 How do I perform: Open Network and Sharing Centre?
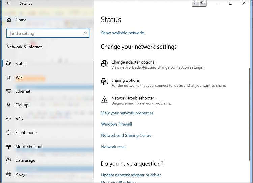click(x=126, y=135)
